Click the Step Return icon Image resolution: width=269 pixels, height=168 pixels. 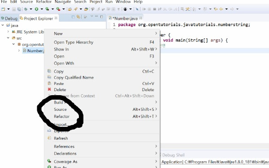click(175, 9)
